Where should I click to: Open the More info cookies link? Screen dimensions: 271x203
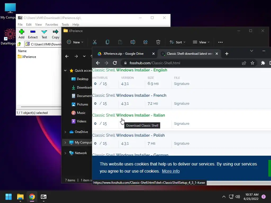(x=171, y=171)
